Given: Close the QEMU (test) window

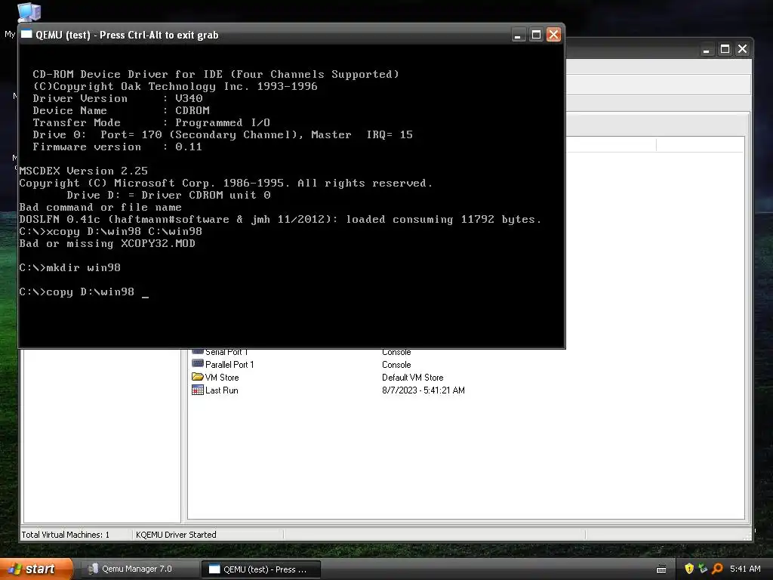Looking at the screenshot, I should (553, 35).
